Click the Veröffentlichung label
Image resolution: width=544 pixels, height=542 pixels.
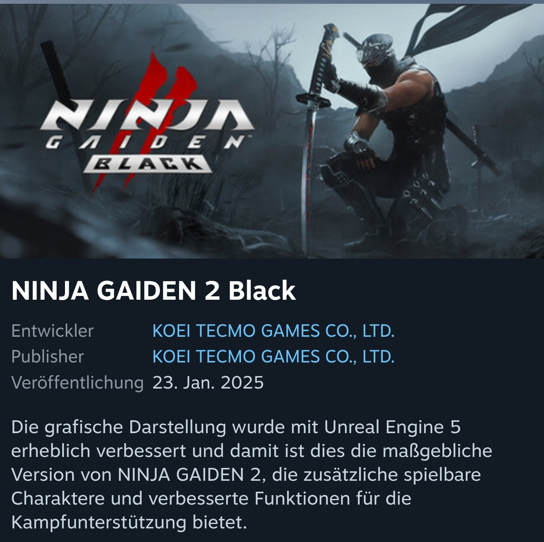pyautogui.click(x=77, y=382)
